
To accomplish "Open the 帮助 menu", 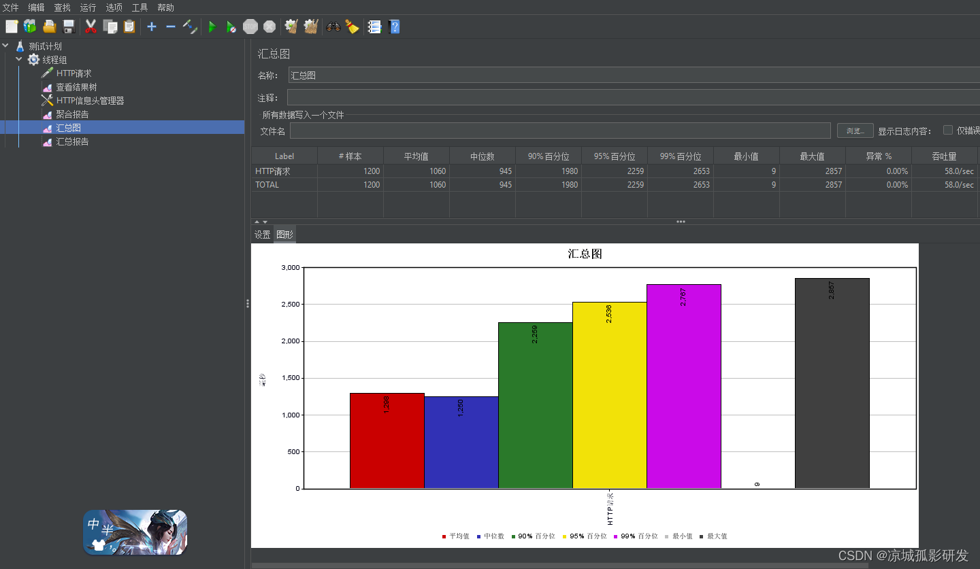I will (x=165, y=7).
